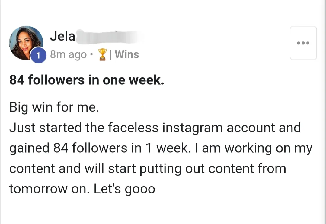The width and height of the screenshot is (326, 224).
Task: Click the dot separator after the timestamp
Action: 91,55
